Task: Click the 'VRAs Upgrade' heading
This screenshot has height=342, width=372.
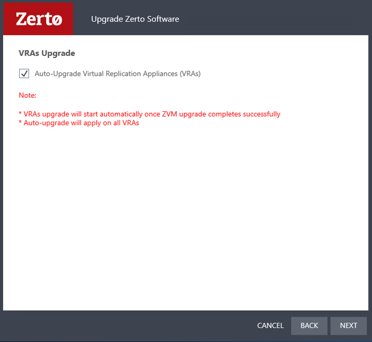Action: pos(47,53)
